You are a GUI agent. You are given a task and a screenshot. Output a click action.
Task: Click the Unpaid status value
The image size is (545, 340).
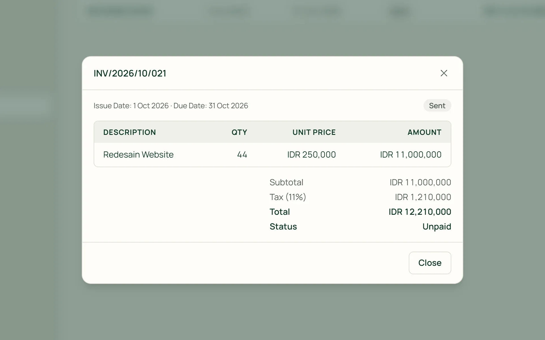(437, 227)
